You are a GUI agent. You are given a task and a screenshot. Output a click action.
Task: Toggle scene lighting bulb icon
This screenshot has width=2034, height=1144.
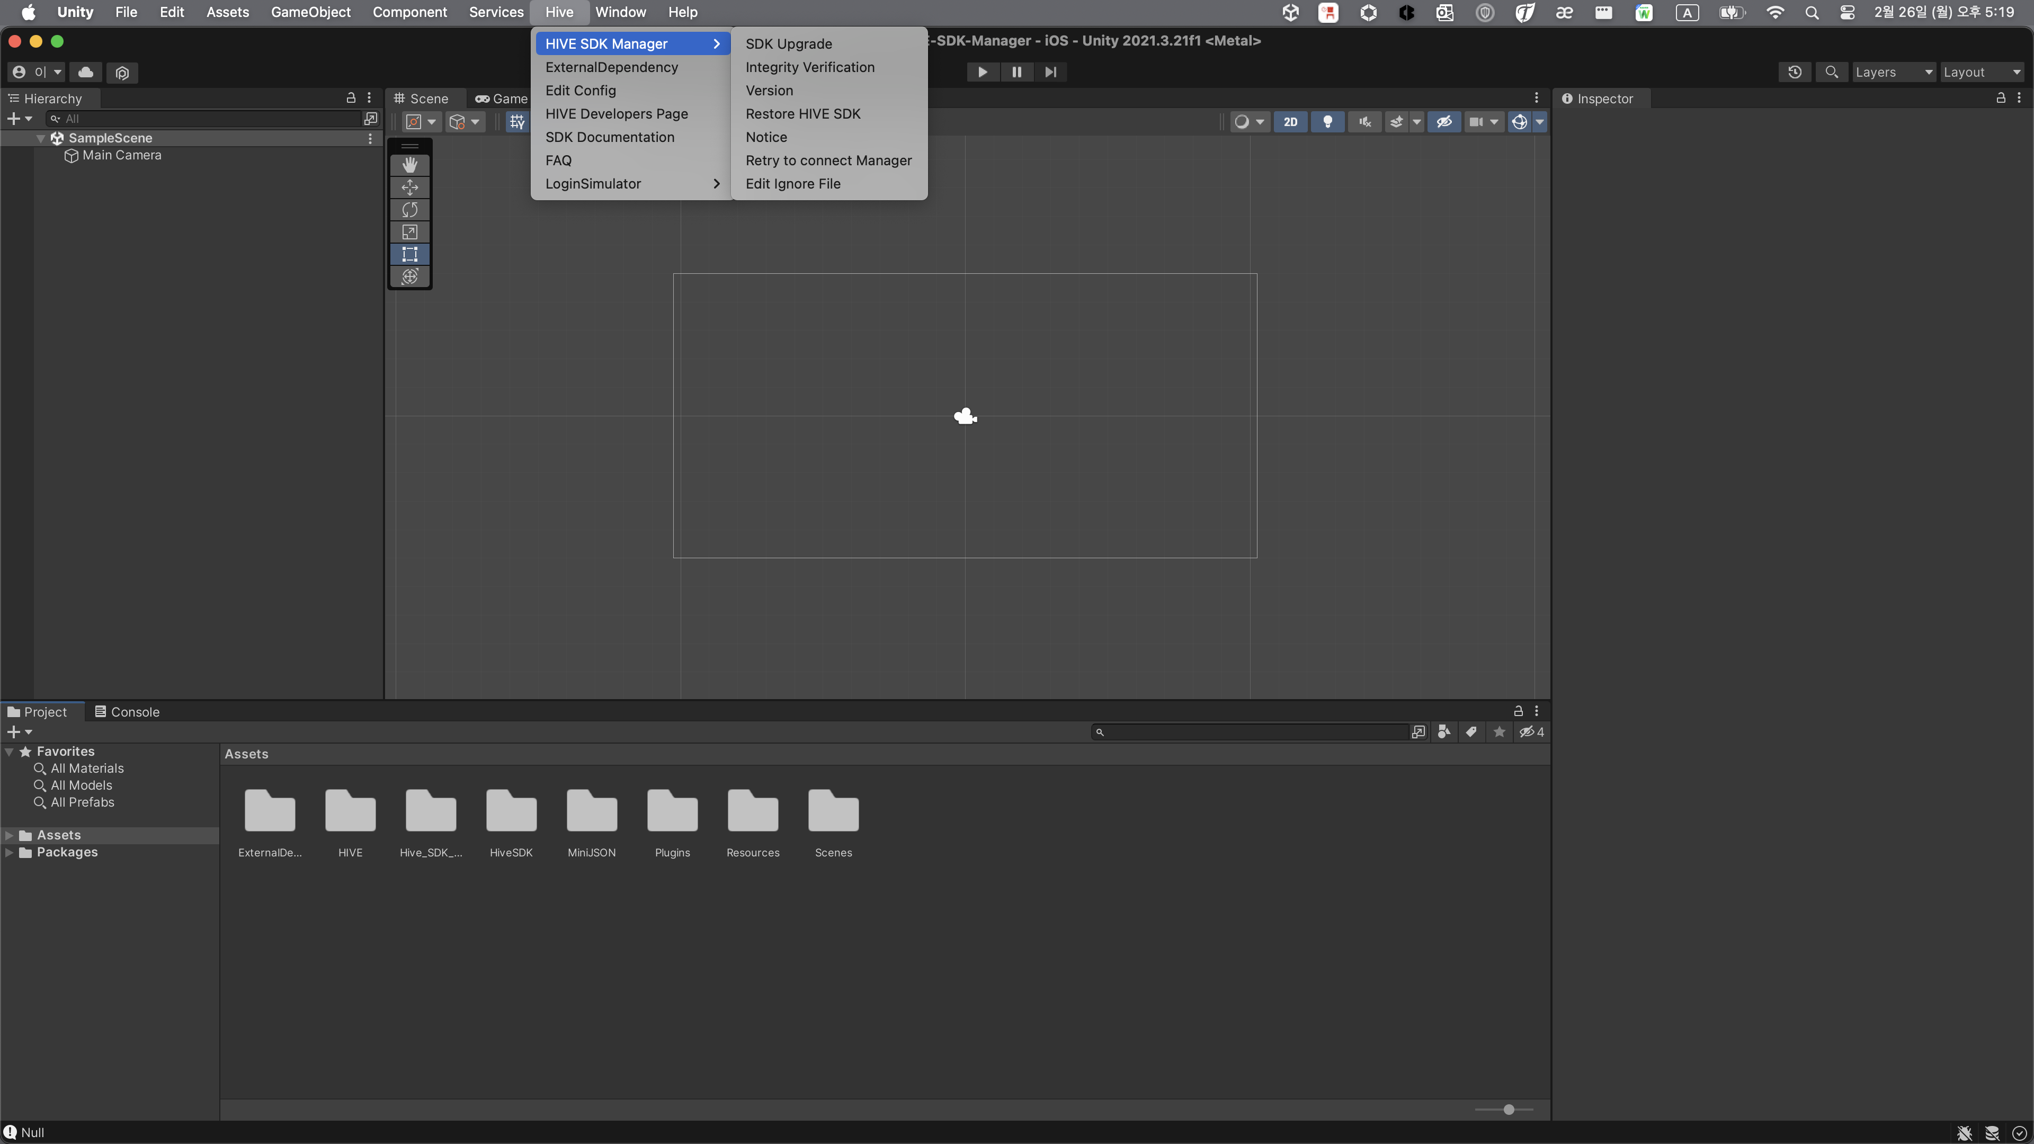coord(1327,122)
